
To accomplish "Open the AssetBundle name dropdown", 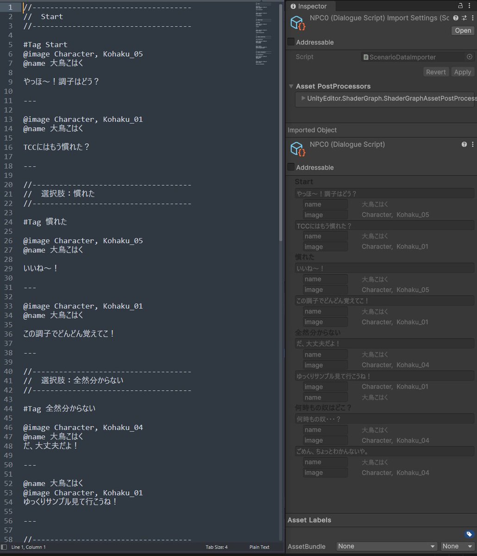I will tap(387, 546).
